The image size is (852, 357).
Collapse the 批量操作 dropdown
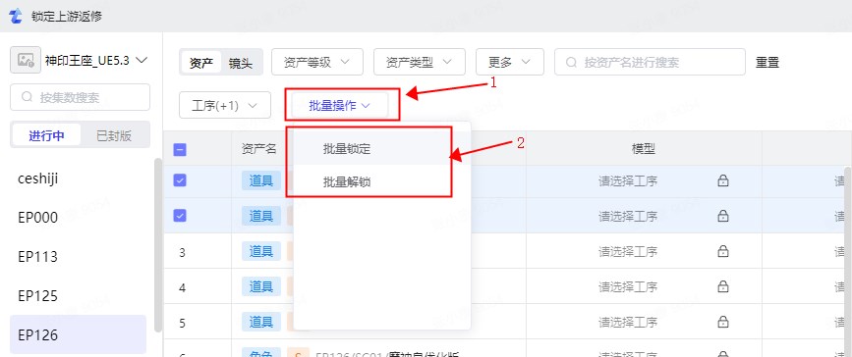[340, 105]
